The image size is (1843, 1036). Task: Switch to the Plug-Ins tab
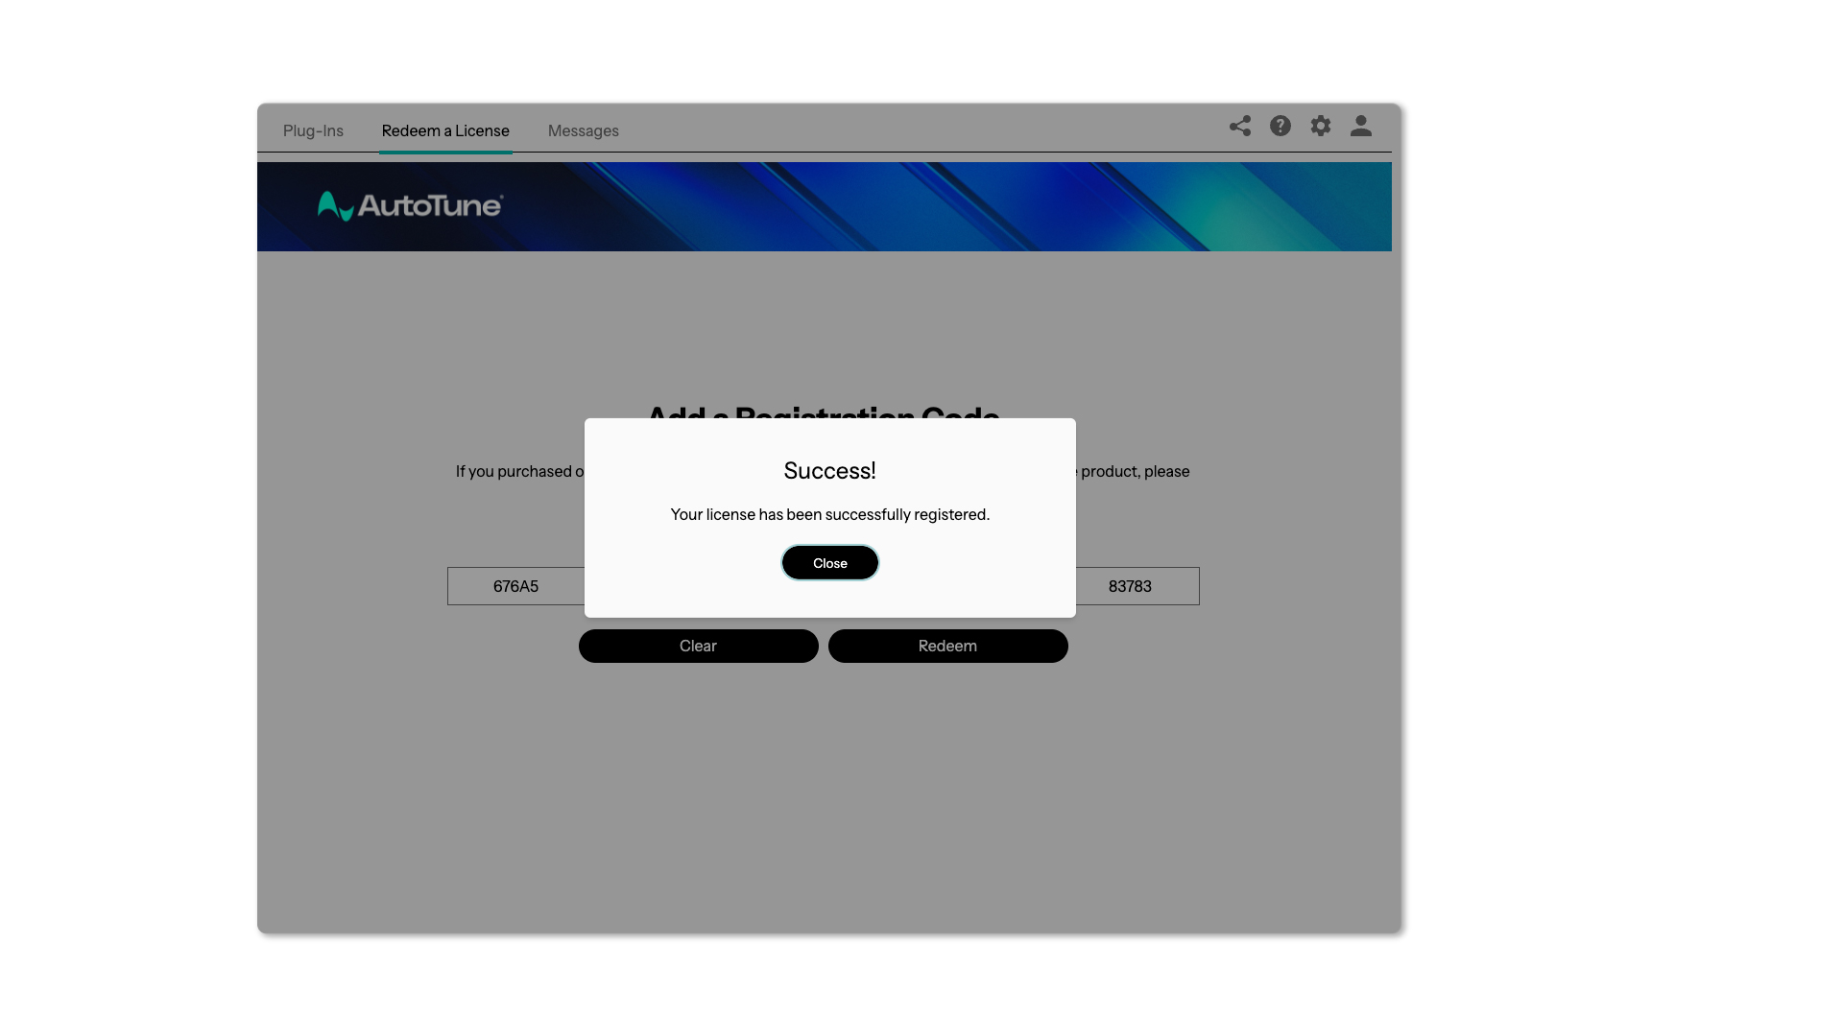313,130
